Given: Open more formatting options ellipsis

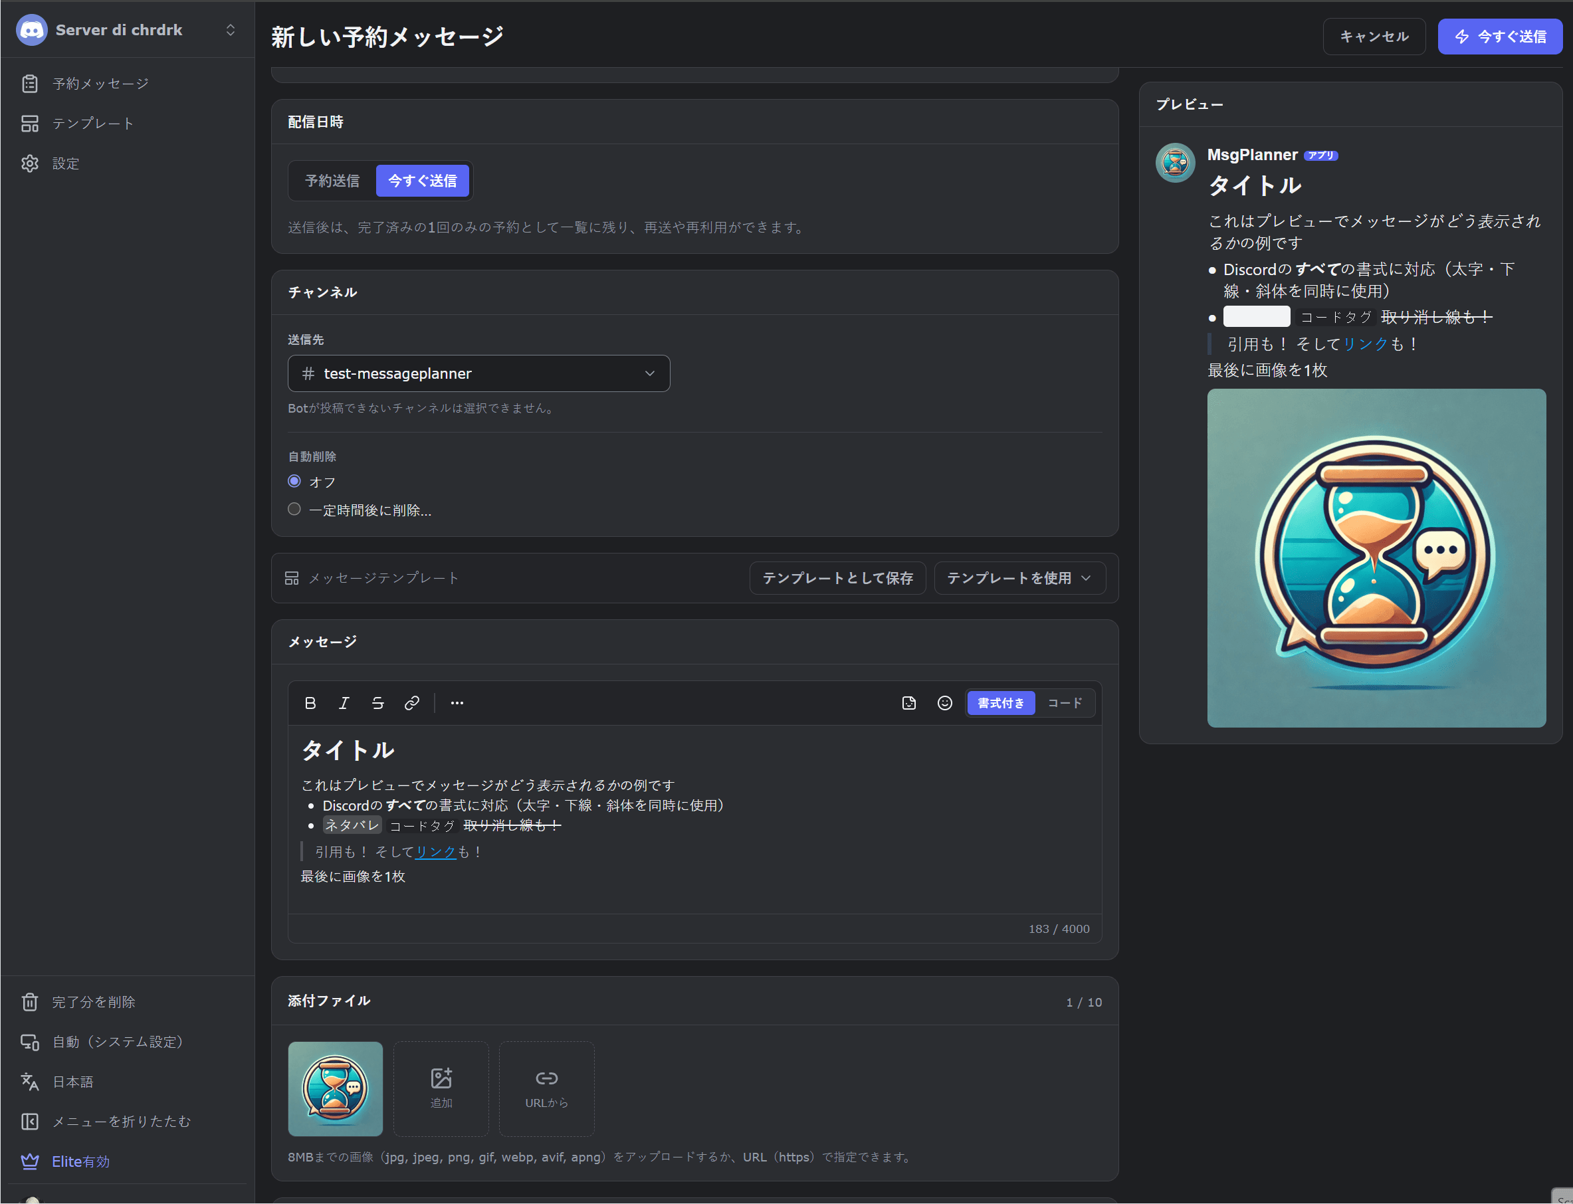Looking at the screenshot, I should click(457, 703).
